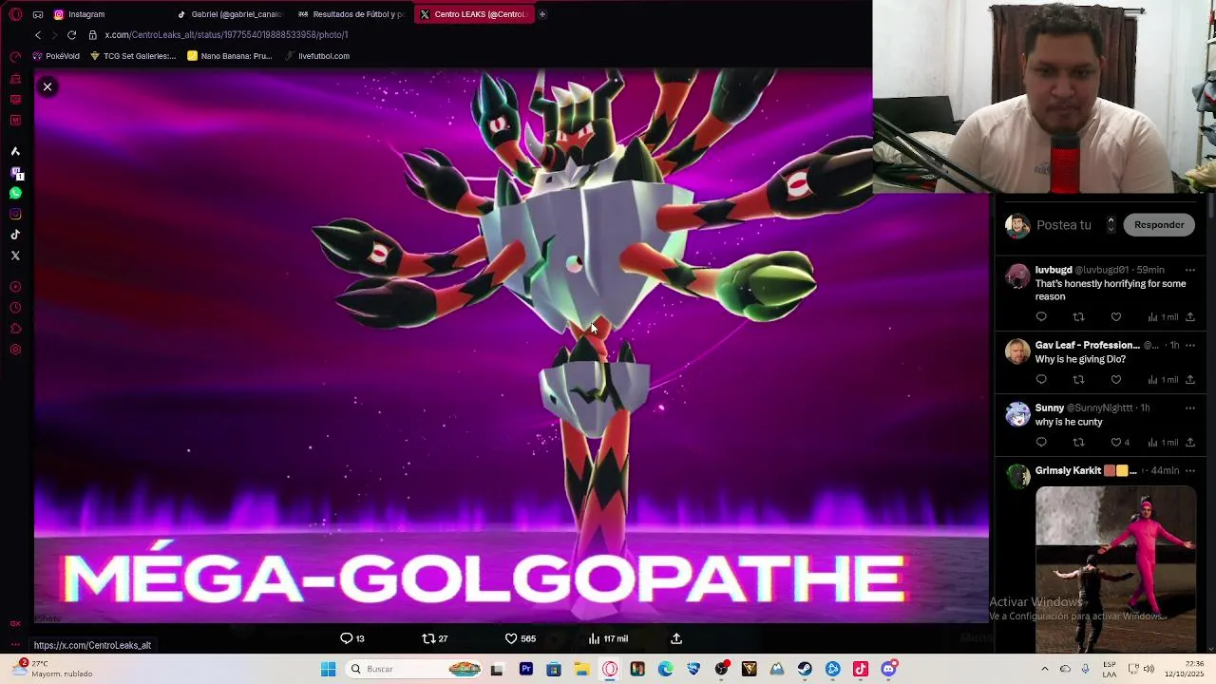
Task: Open luvbugd's profile avatar
Action: (1017, 276)
